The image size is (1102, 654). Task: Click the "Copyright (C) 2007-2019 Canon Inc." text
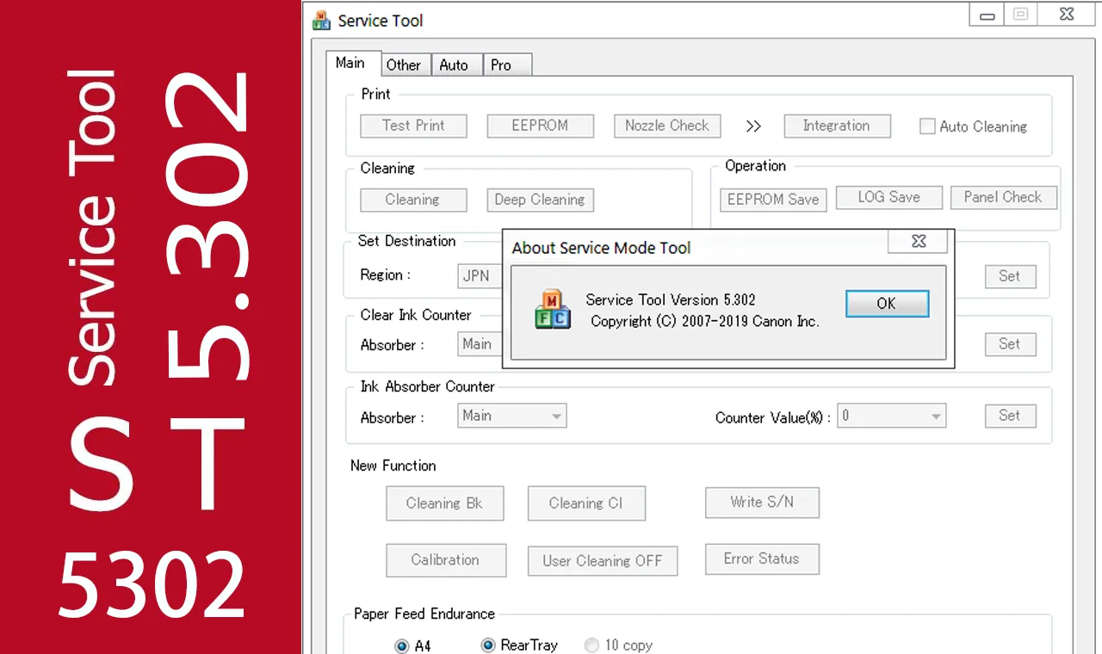pyautogui.click(x=705, y=321)
